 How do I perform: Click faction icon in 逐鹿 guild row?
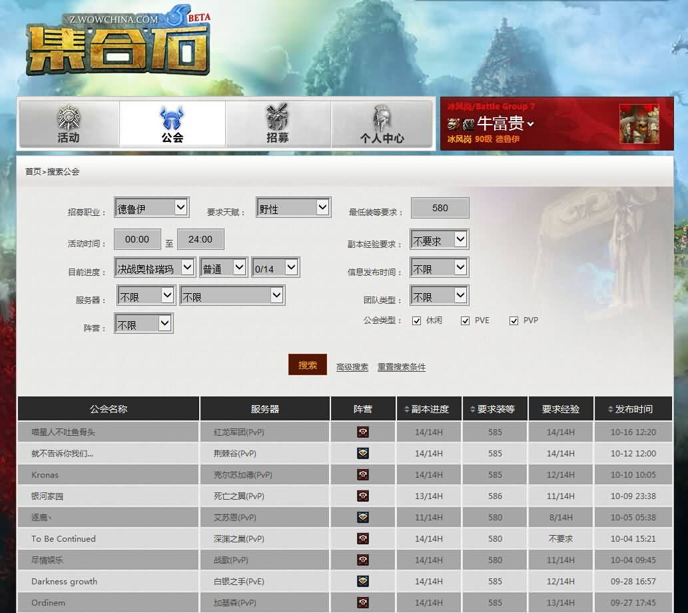pyautogui.click(x=363, y=517)
